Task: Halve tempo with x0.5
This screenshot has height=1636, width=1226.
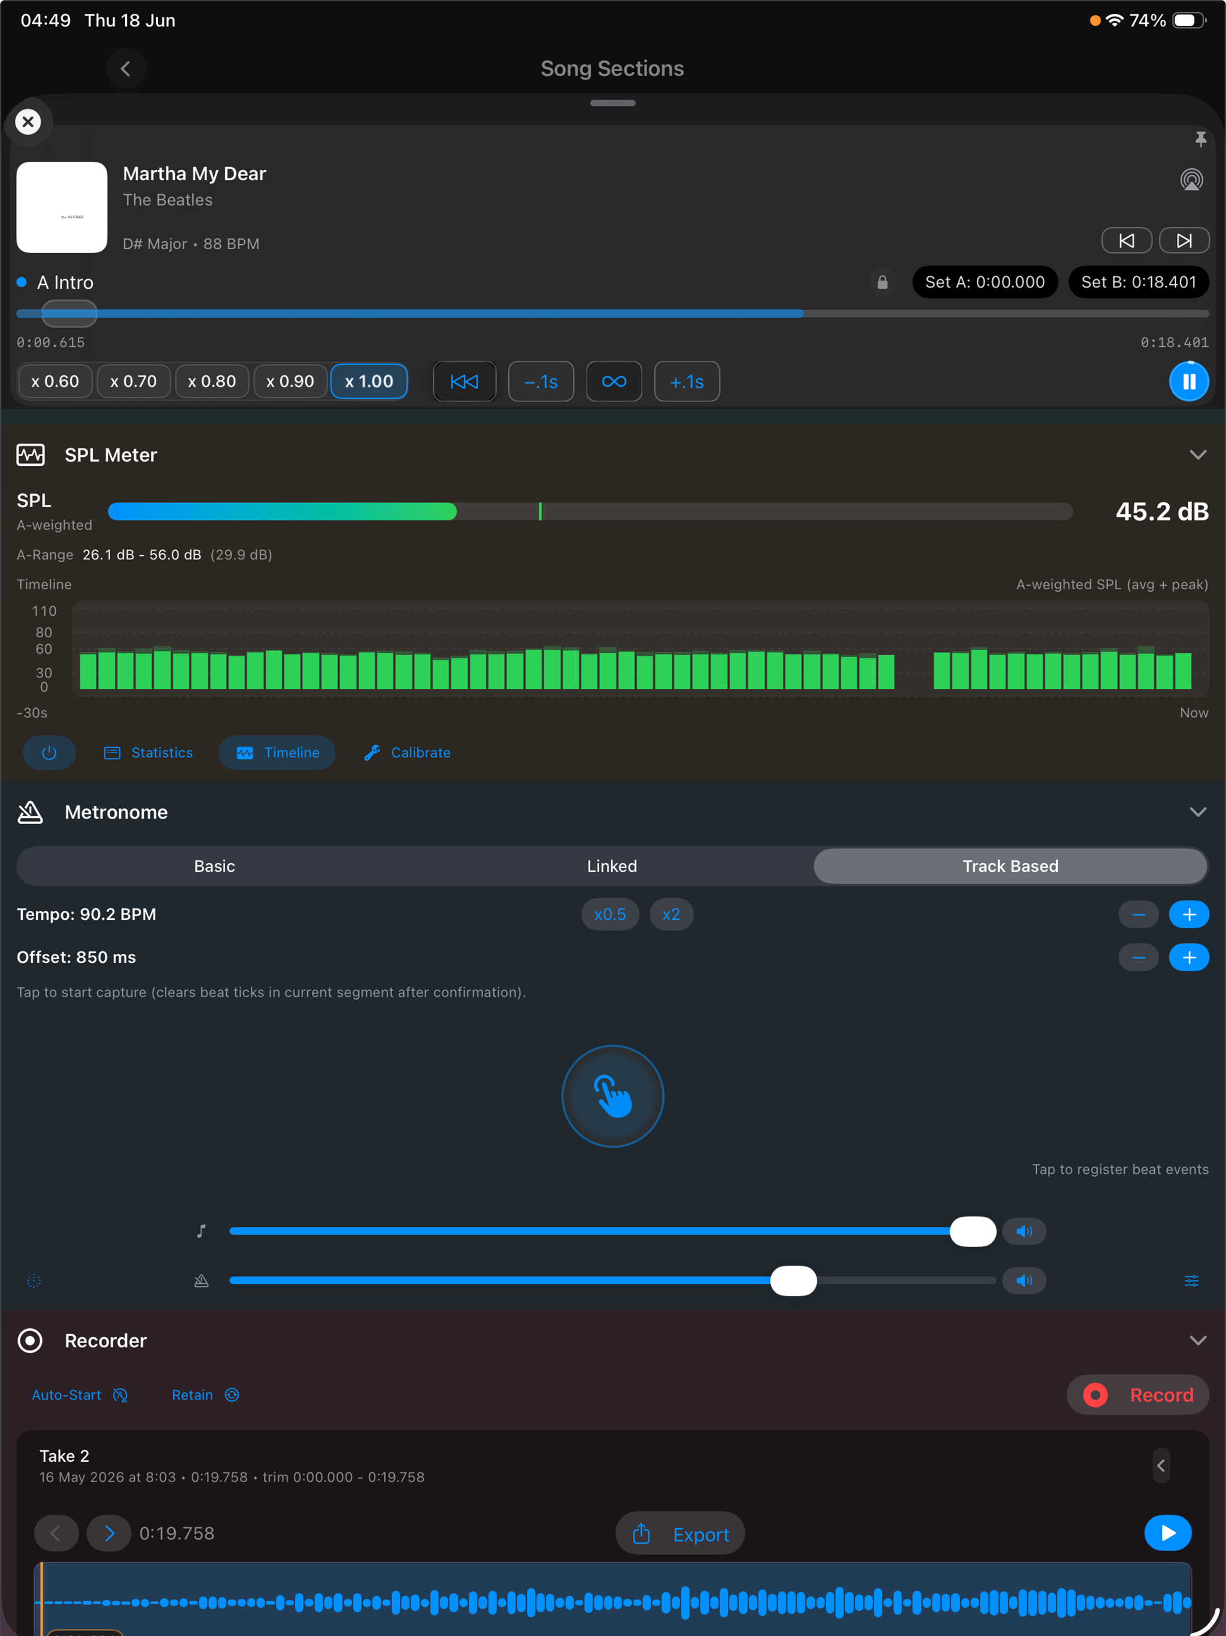Action: click(610, 914)
